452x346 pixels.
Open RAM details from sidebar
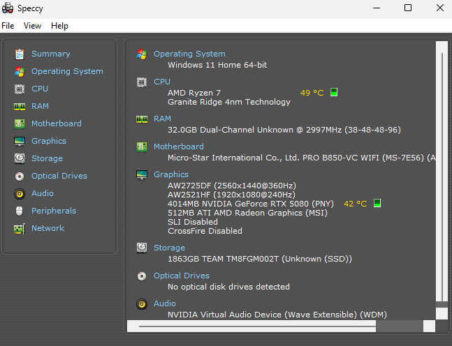(40, 106)
